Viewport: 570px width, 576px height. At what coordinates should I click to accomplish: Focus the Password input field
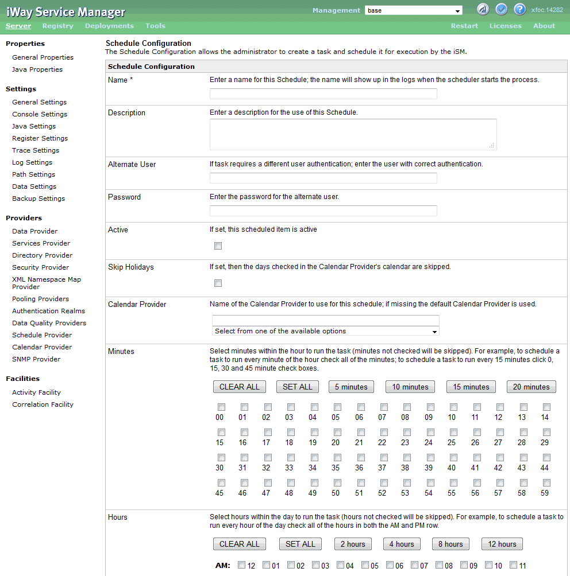click(323, 211)
